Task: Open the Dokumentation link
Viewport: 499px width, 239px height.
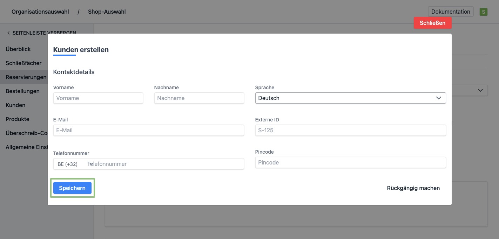Action: [451, 12]
